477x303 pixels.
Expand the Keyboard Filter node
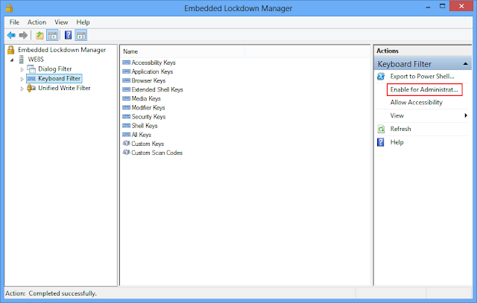point(22,79)
